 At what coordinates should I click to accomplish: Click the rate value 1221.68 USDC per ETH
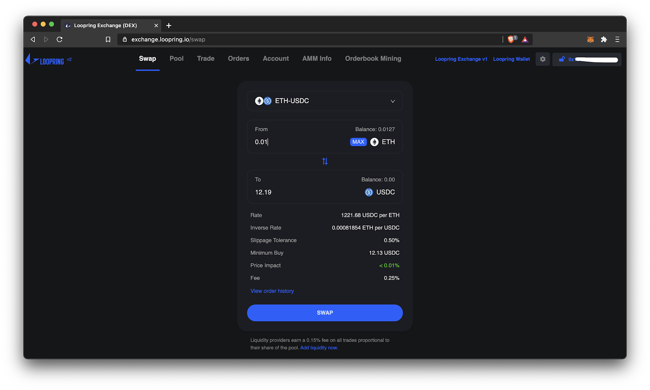370,215
